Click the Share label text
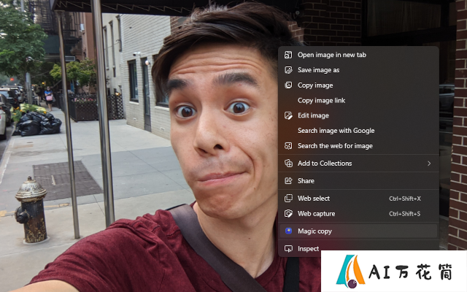The height and width of the screenshot is (292, 467). (x=306, y=181)
